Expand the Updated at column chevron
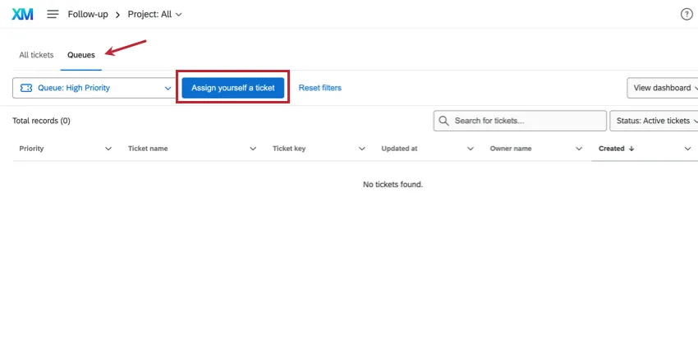 pos(471,149)
